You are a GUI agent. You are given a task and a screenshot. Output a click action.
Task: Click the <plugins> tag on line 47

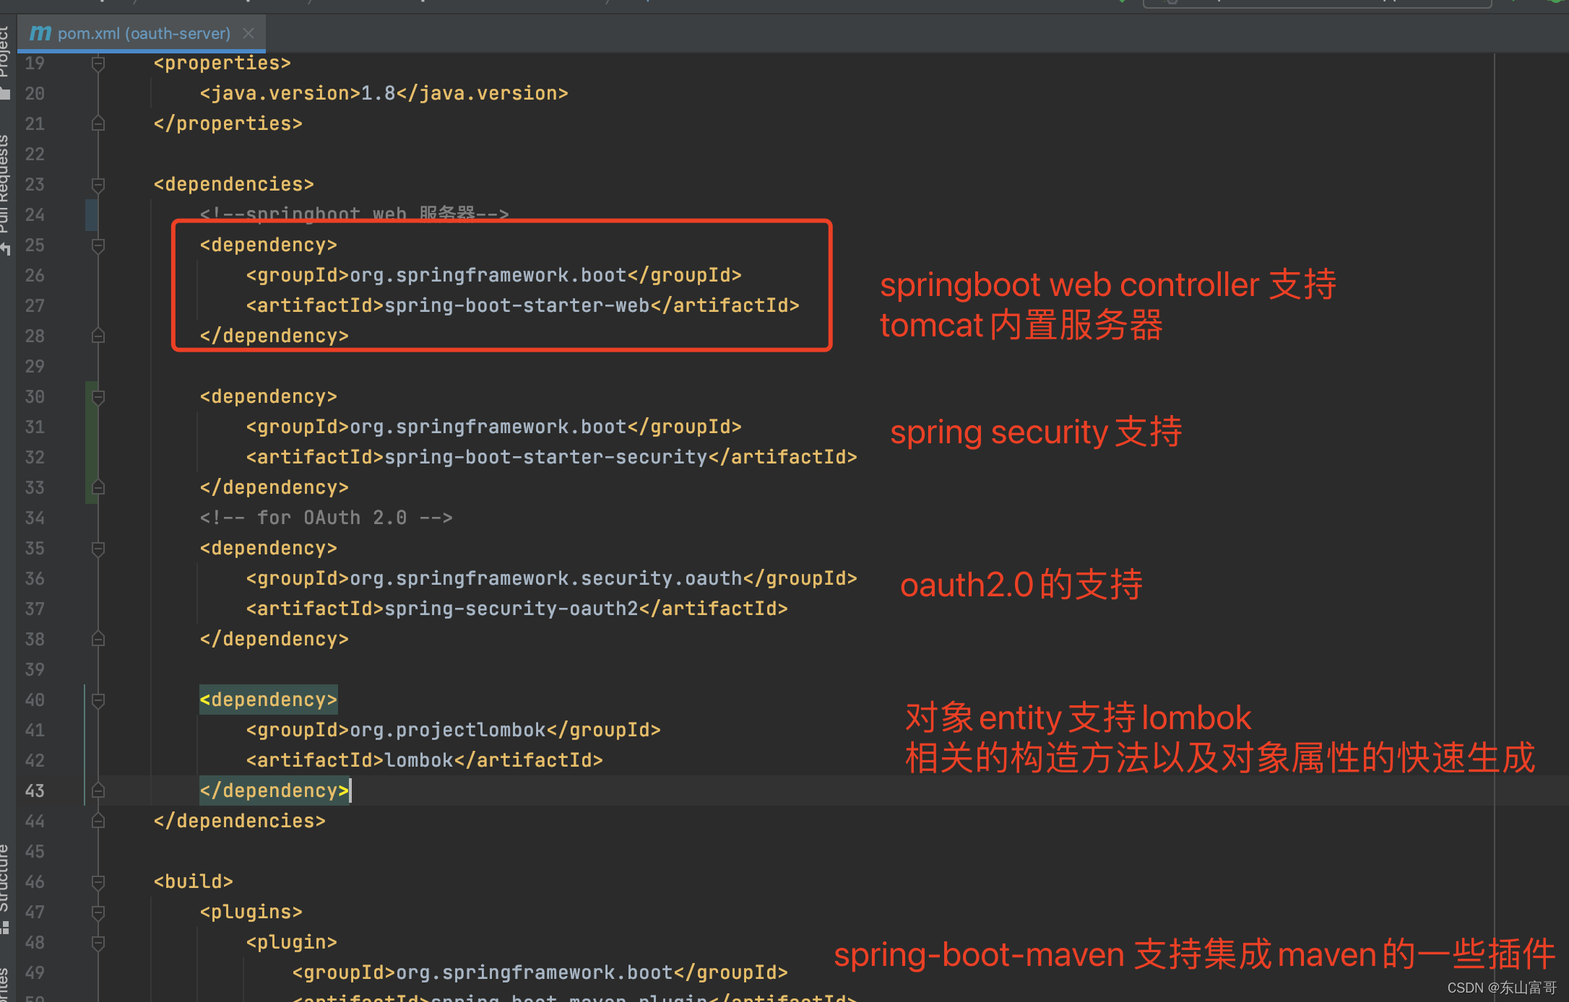click(x=251, y=912)
